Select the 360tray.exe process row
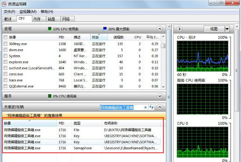Screen dimensions: 241x162 [82, 44]
